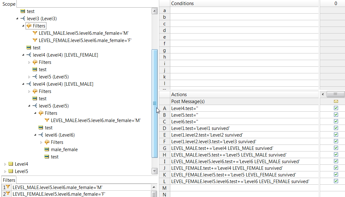Screen dimensions: 345x197
Task: Click the Filters folder icon under level3
Action: (x=29, y=26)
